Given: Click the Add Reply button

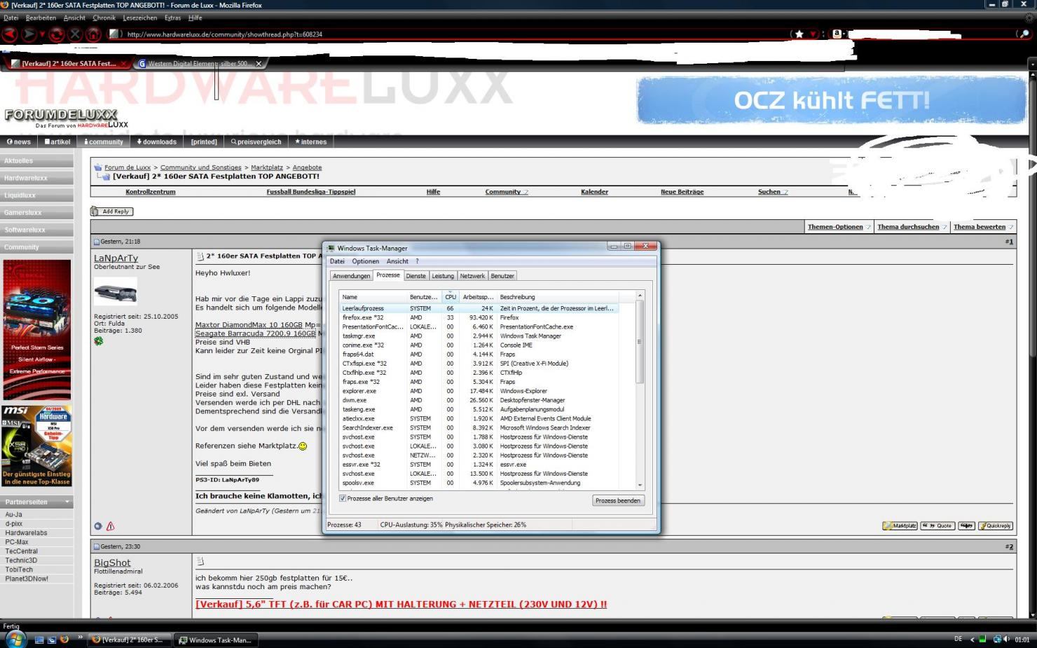Looking at the screenshot, I should [x=112, y=212].
